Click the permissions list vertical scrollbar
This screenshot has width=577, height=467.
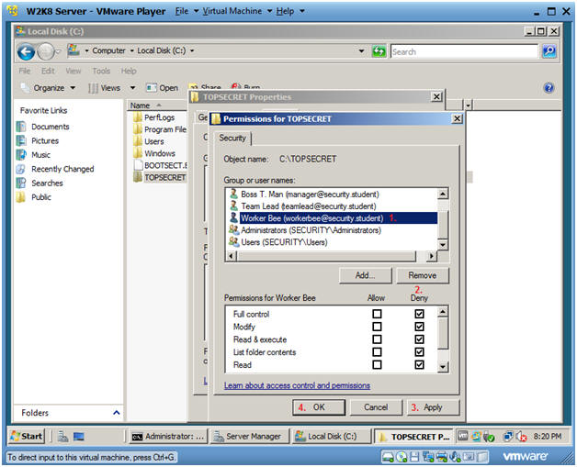coord(443,339)
